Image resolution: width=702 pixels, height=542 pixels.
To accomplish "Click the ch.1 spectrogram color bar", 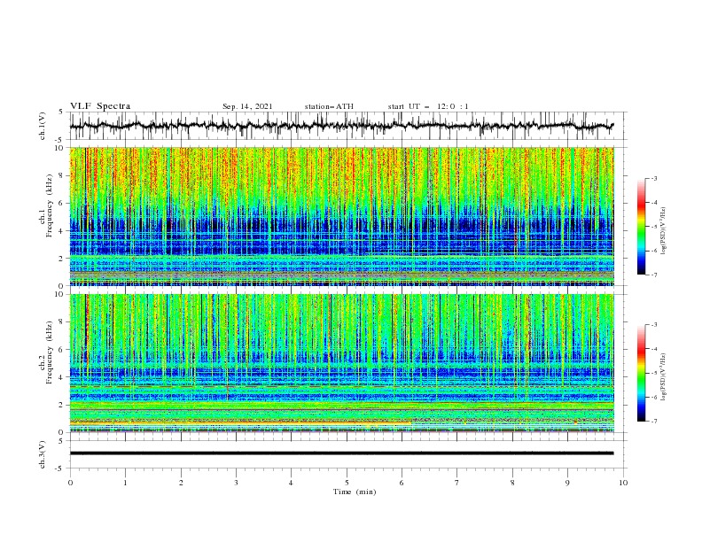I will click(641, 227).
